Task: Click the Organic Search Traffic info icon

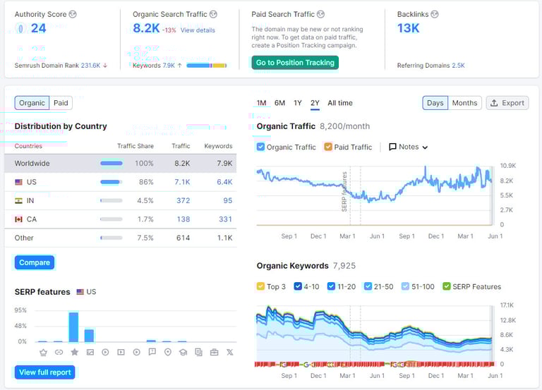Action: coord(213,14)
